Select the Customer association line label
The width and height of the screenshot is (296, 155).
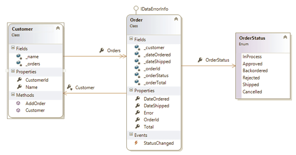[x=85, y=88]
